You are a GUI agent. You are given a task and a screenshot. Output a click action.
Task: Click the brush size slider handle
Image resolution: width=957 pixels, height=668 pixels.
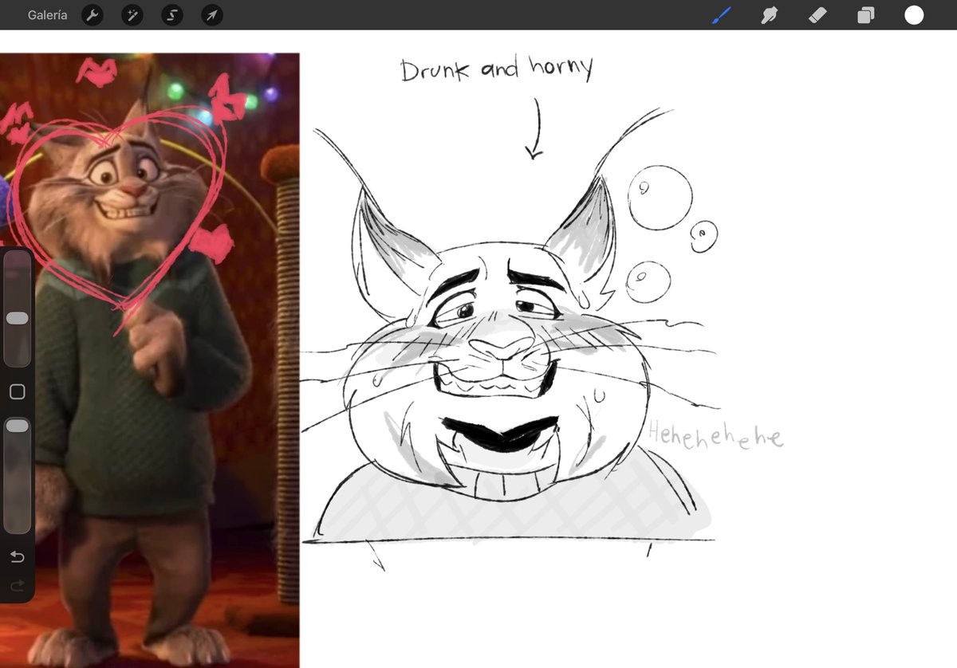click(x=17, y=318)
